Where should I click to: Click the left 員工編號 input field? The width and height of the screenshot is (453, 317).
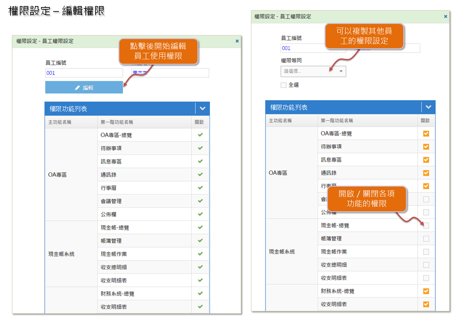coord(84,73)
